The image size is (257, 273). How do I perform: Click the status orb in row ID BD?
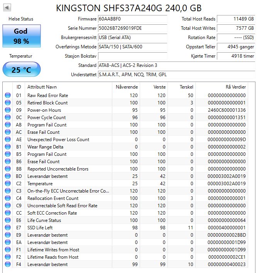pyautogui.click(x=8, y=176)
